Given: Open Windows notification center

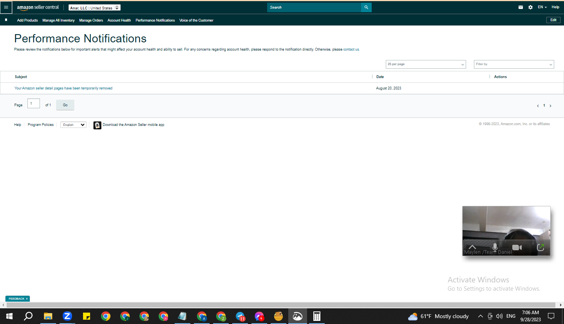Looking at the screenshot, I should [x=551, y=316].
